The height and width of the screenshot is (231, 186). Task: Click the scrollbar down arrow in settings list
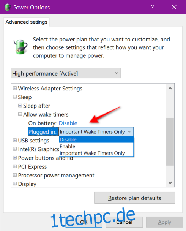click(x=170, y=183)
